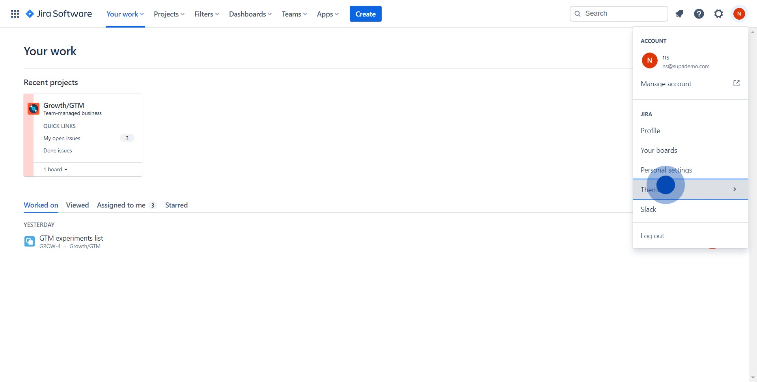Image resolution: width=757 pixels, height=382 pixels.
Task: Expand the Projects dropdown menu
Action: click(169, 14)
